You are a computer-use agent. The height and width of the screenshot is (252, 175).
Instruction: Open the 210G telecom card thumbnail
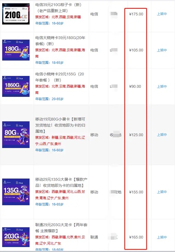[16, 14]
